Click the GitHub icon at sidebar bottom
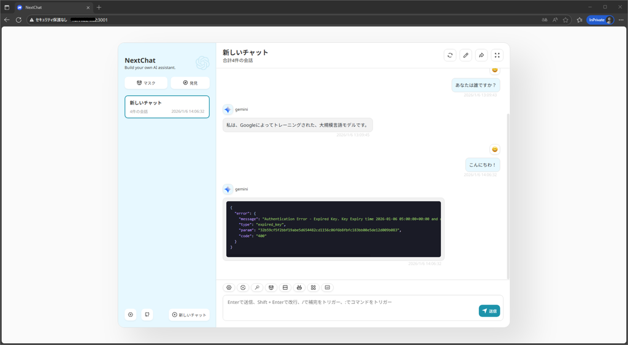Image resolution: width=628 pixels, height=345 pixels. click(x=147, y=314)
